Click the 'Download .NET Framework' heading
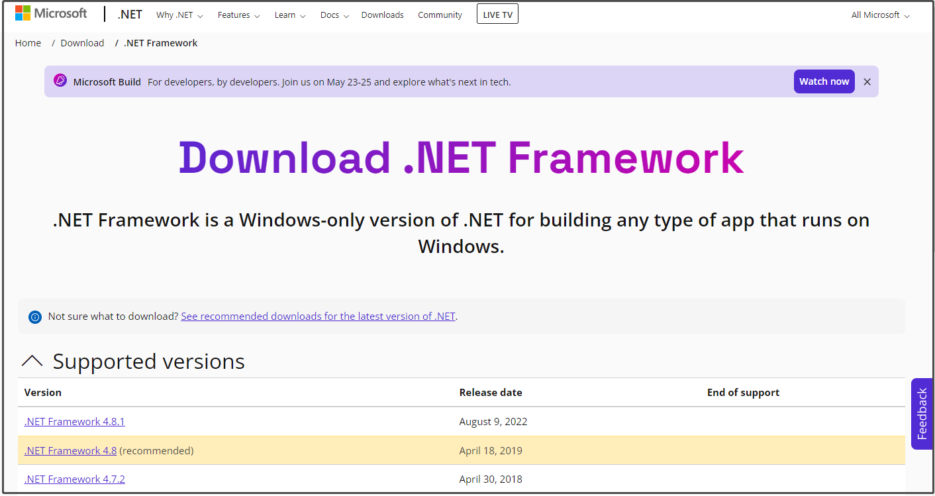The width and height of the screenshot is (935, 496). (462, 158)
